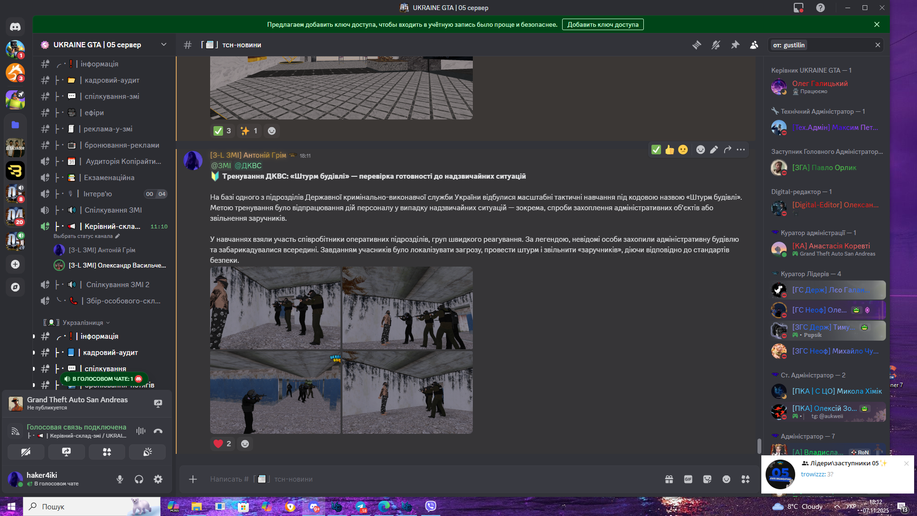Add reaction next to the sparkles reaction

[x=272, y=131]
